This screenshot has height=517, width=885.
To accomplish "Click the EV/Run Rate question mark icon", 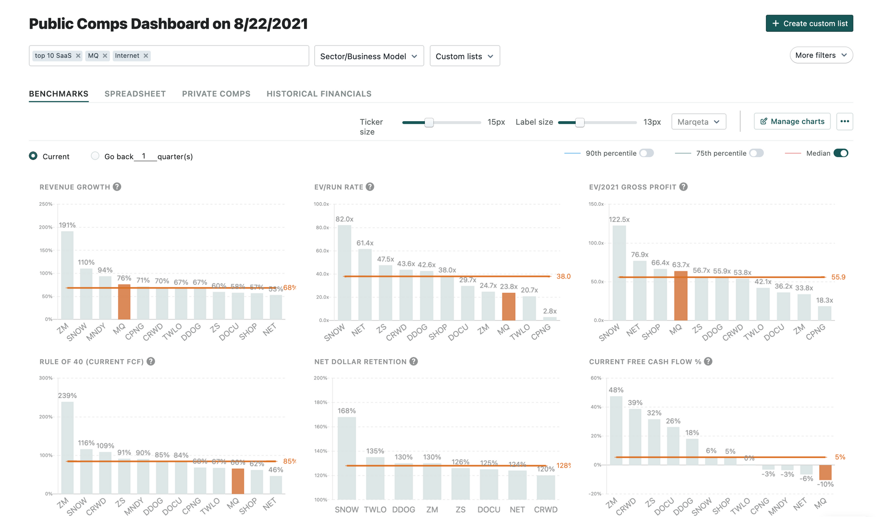I will pos(371,187).
